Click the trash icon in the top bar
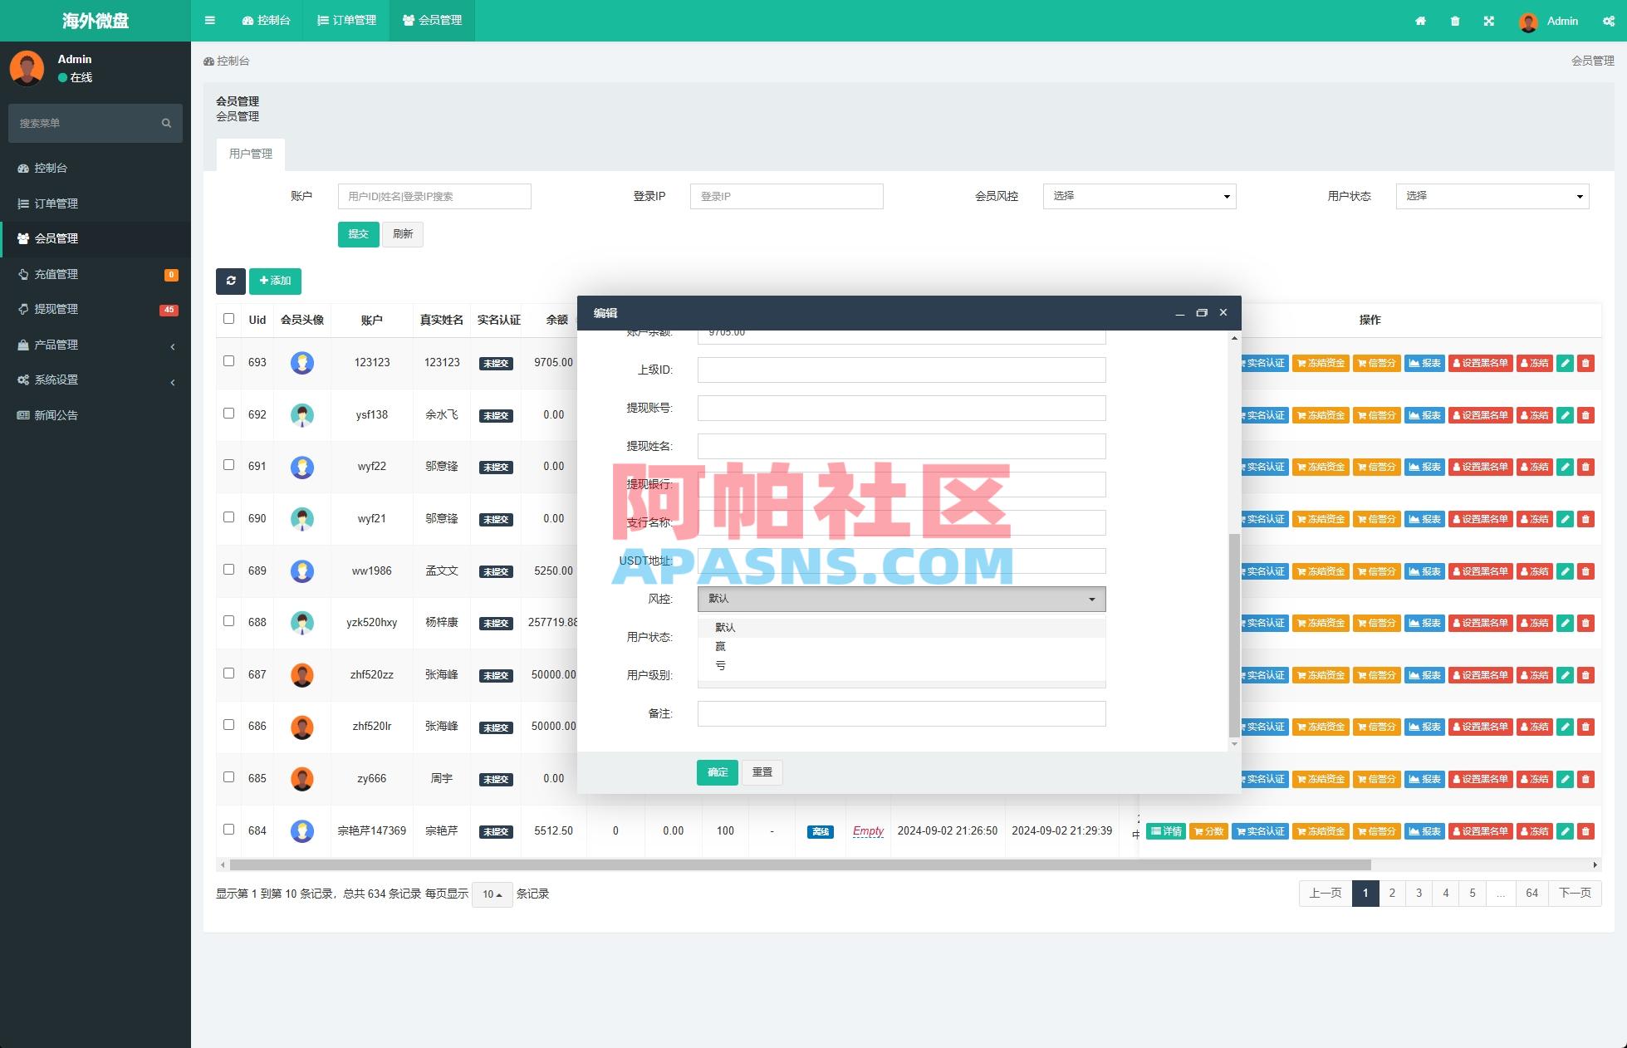1627x1048 pixels. click(x=1454, y=21)
